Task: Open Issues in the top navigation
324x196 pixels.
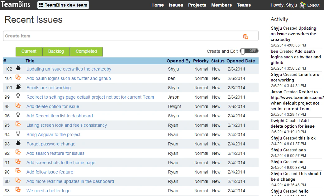Action: [176, 5]
